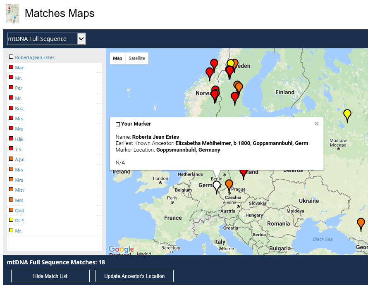Open the mtDNA Full Sequence dropdown
The width and height of the screenshot is (368, 285).
[x=46, y=39]
